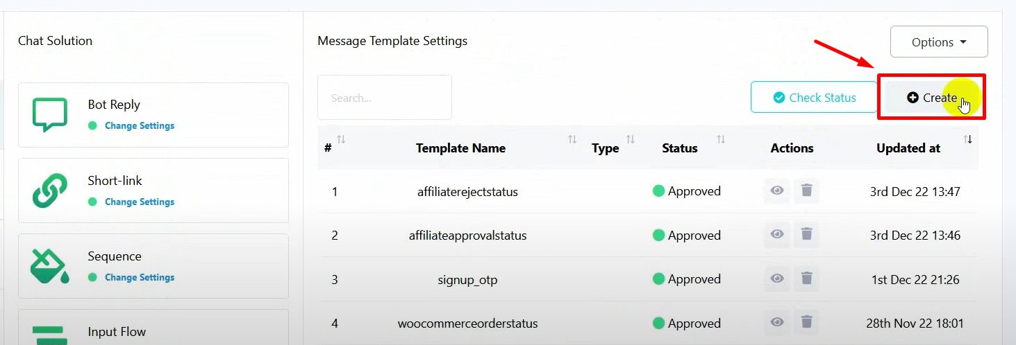Delete the woocommerceorderstatus template
The width and height of the screenshot is (1016, 345).
(x=806, y=322)
